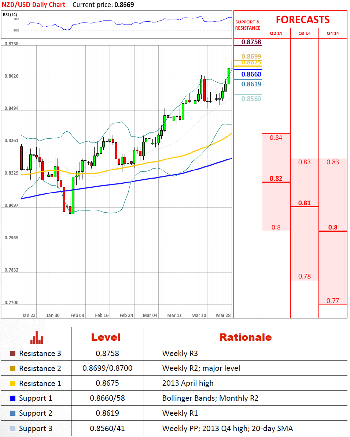Click the Resistance 1 yellow swatch
The height and width of the screenshot is (437, 350).
tap(12, 384)
